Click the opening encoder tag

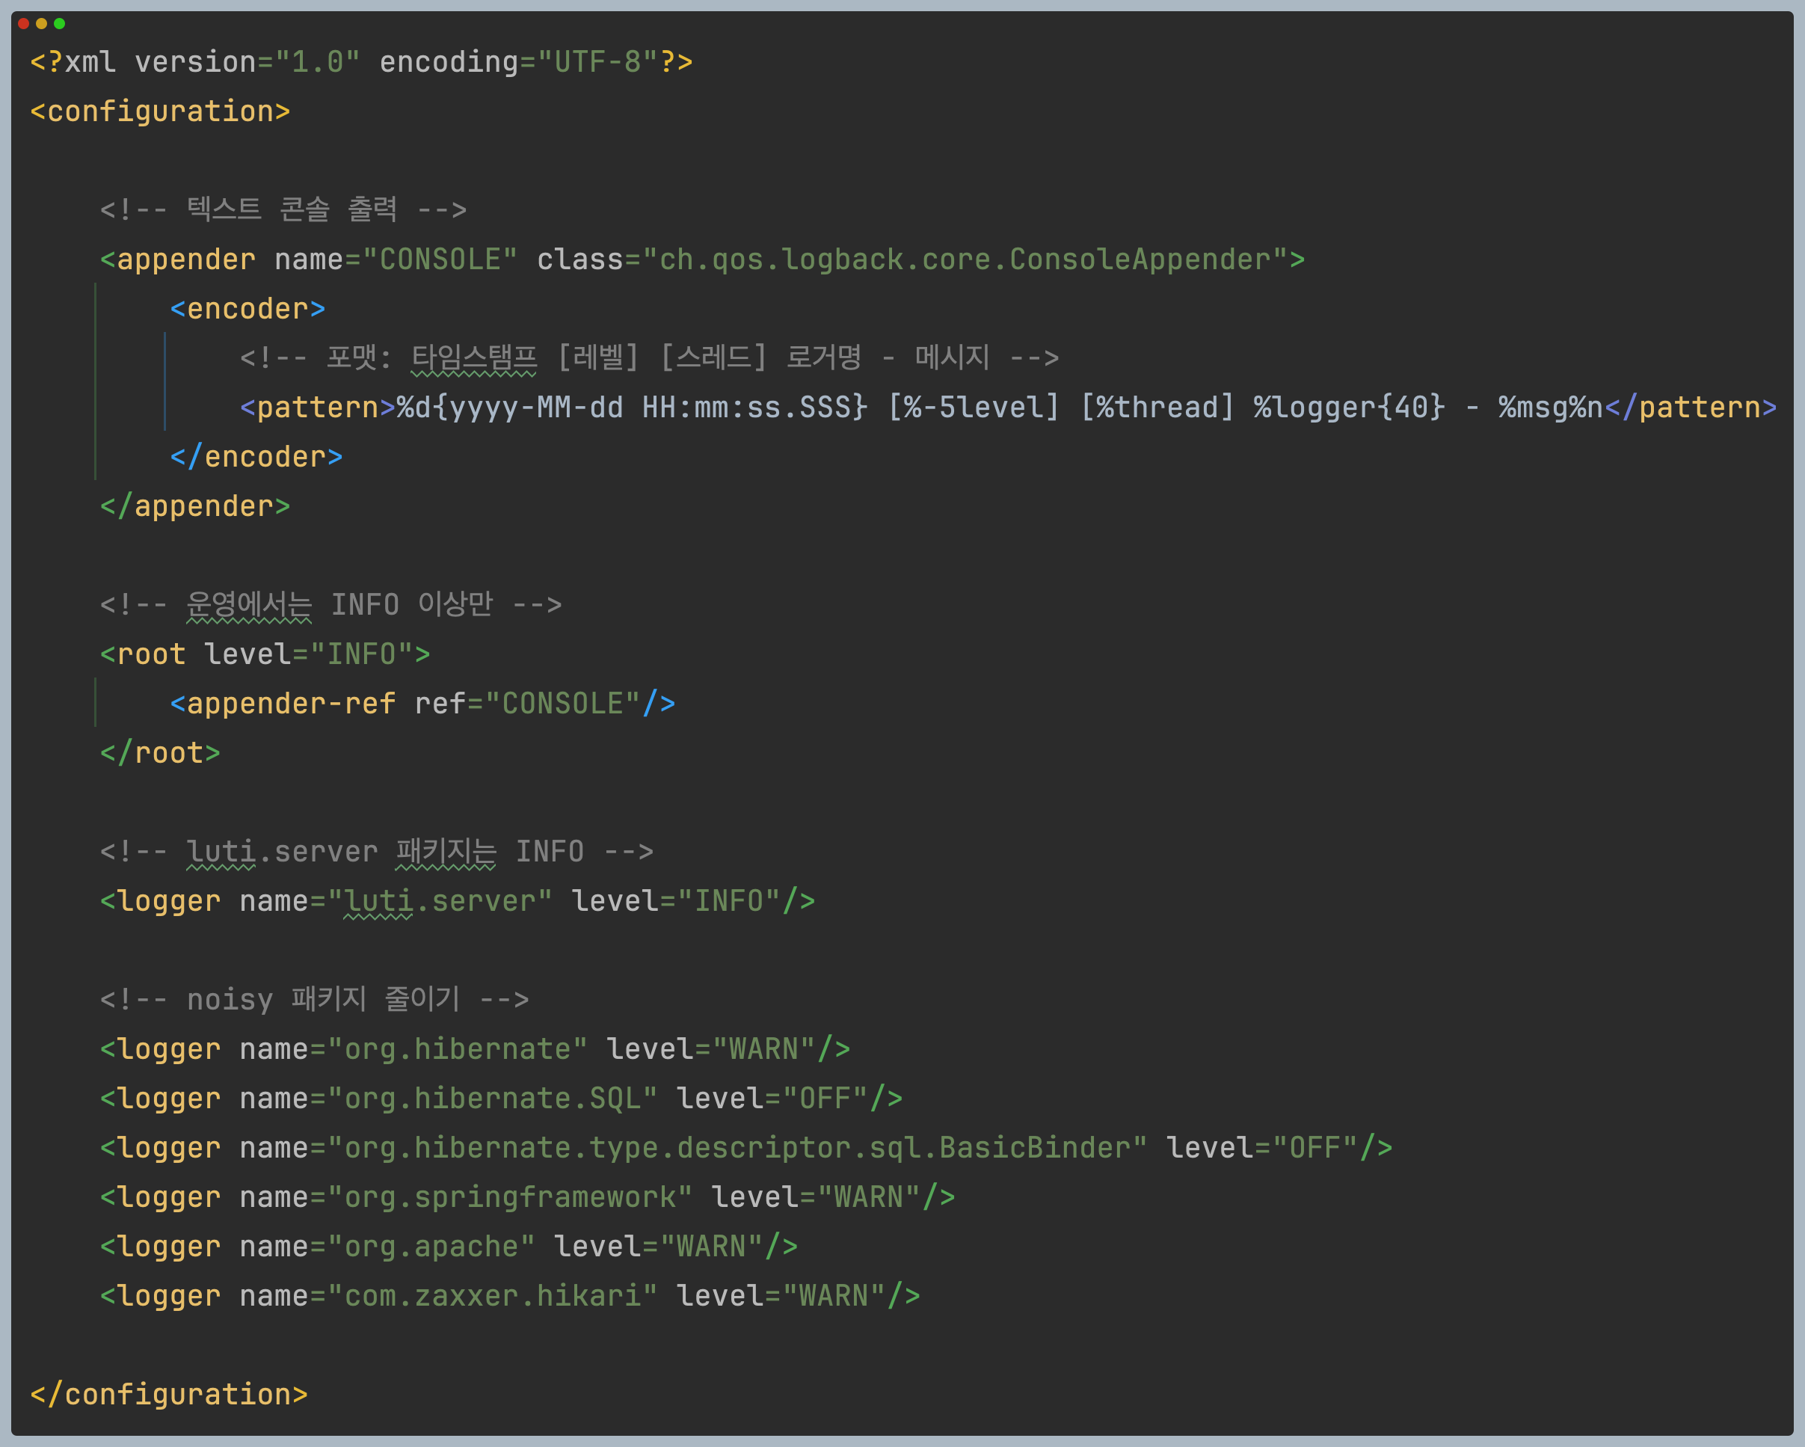tap(247, 309)
